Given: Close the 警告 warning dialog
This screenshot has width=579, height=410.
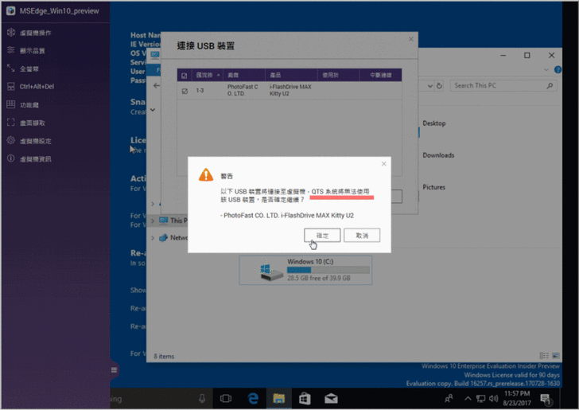Looking at the screenshot, I should [383, 163].
